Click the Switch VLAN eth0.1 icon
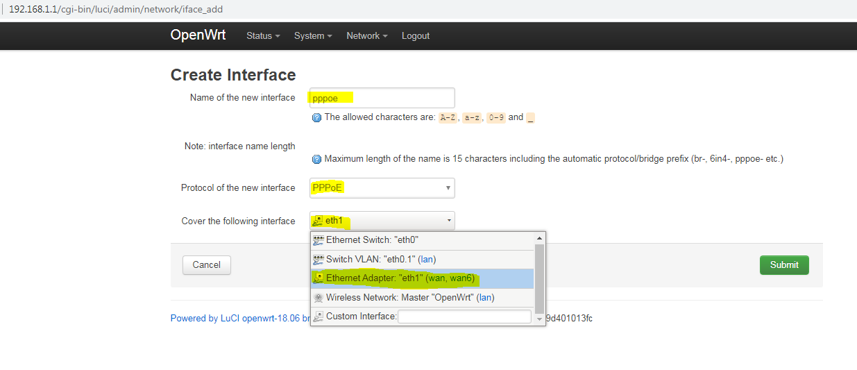This screenshot has height=370, width=857. click(319, 260)
